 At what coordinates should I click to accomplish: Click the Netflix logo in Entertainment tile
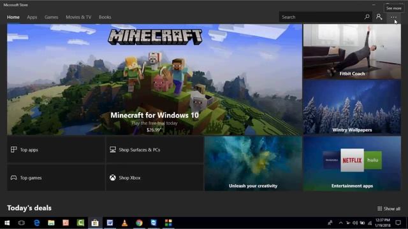tap(352, 160)
